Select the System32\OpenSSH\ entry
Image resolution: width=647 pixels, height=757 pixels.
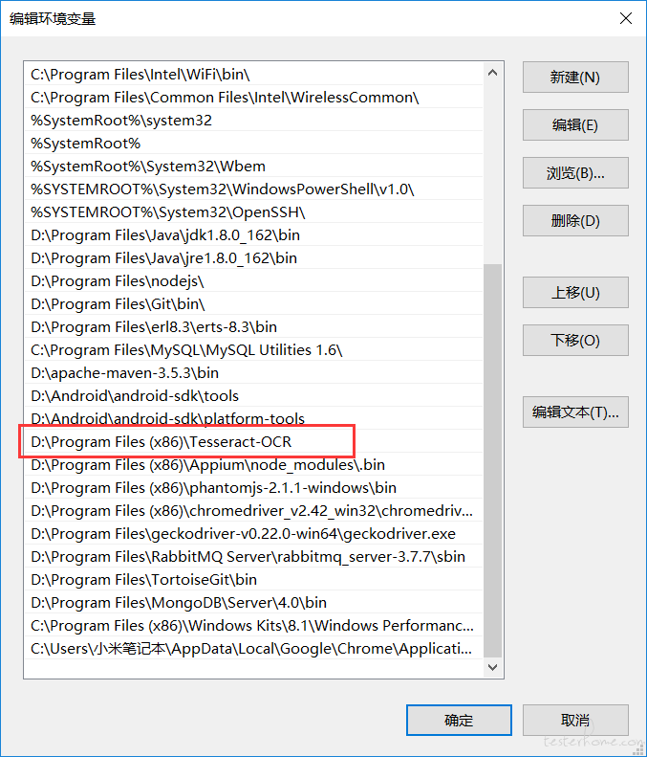pos(253,212)
